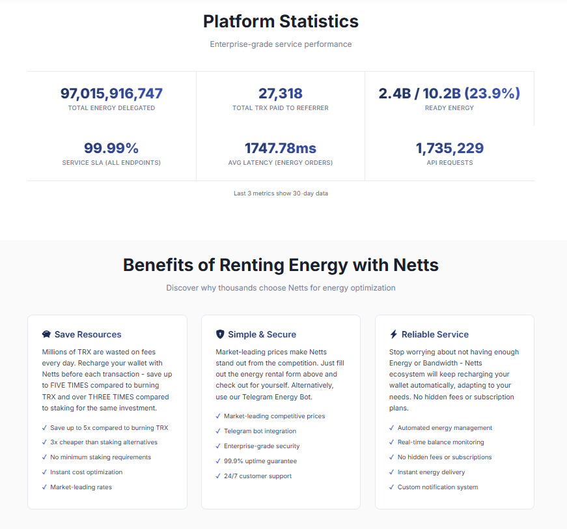Click the 99.99% Service SLA metric

coord(111,149)
